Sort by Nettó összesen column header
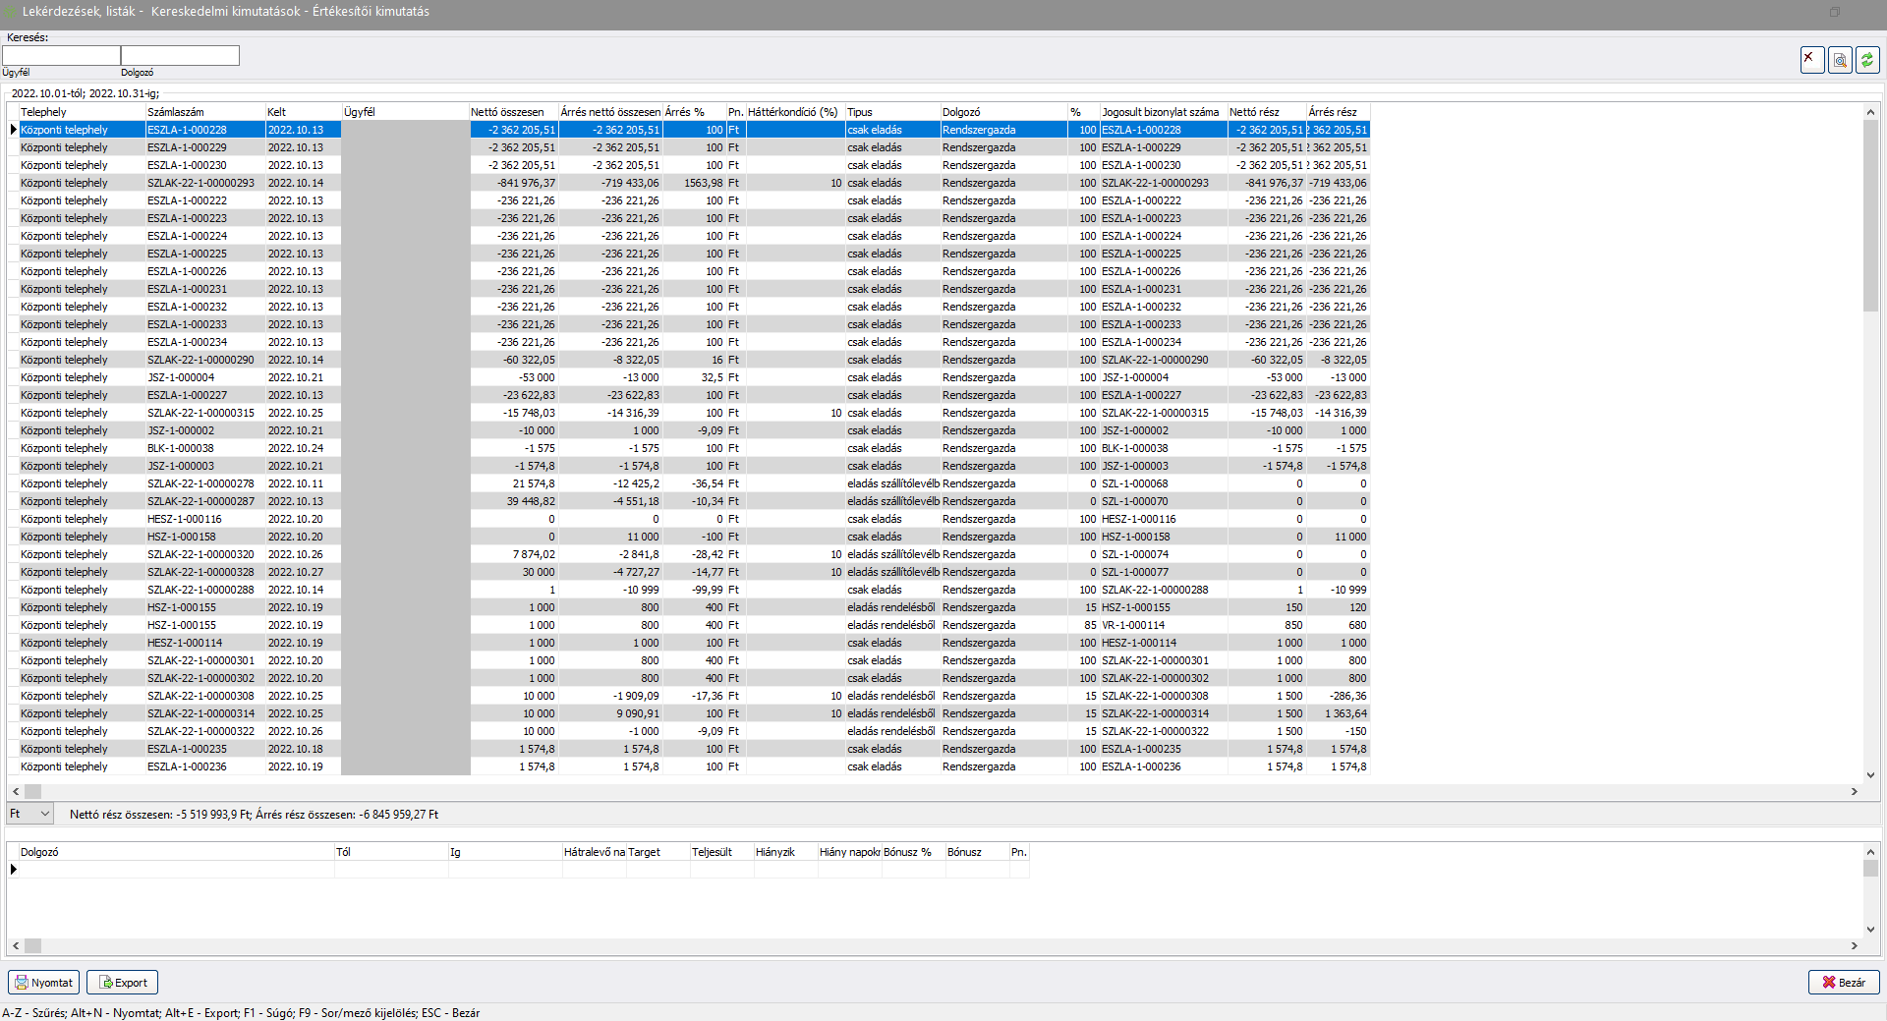 [x=513, y=112]
